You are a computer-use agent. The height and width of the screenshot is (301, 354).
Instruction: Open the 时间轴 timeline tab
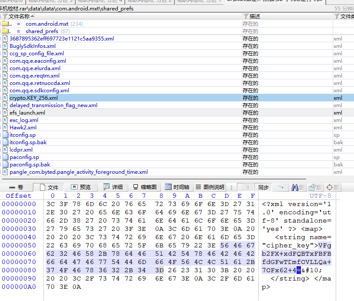[176, 187]
